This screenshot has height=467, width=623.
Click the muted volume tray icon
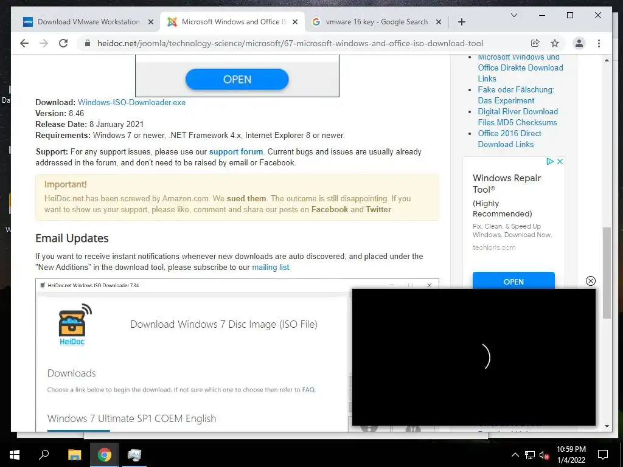pyautogui.click(x=545, y=455)
